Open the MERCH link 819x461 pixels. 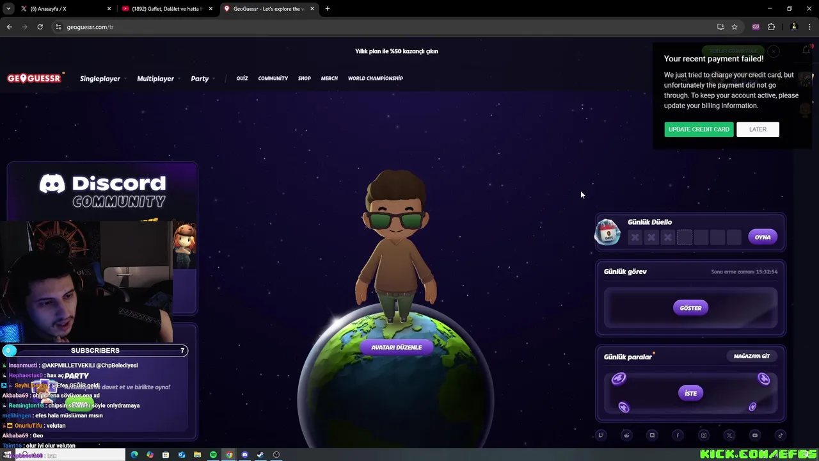330,78
